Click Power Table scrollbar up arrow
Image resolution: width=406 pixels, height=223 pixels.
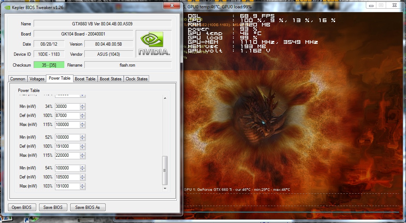[x=165, y=98]
